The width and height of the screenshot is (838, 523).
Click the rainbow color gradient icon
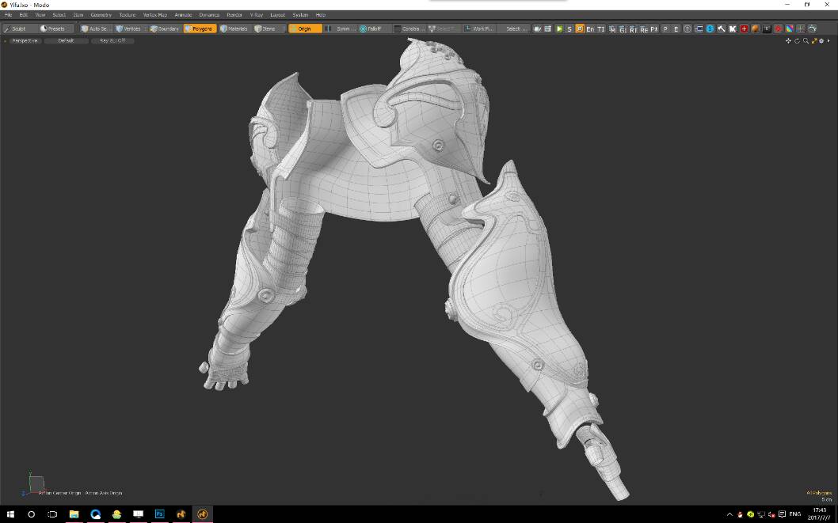click(x=790, y=28)
